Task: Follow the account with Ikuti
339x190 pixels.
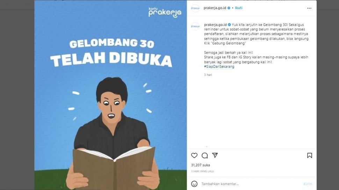Action: tap(239, 8)
